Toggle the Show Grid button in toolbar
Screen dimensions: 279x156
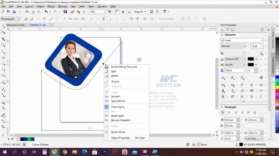(x=123, y=12)
